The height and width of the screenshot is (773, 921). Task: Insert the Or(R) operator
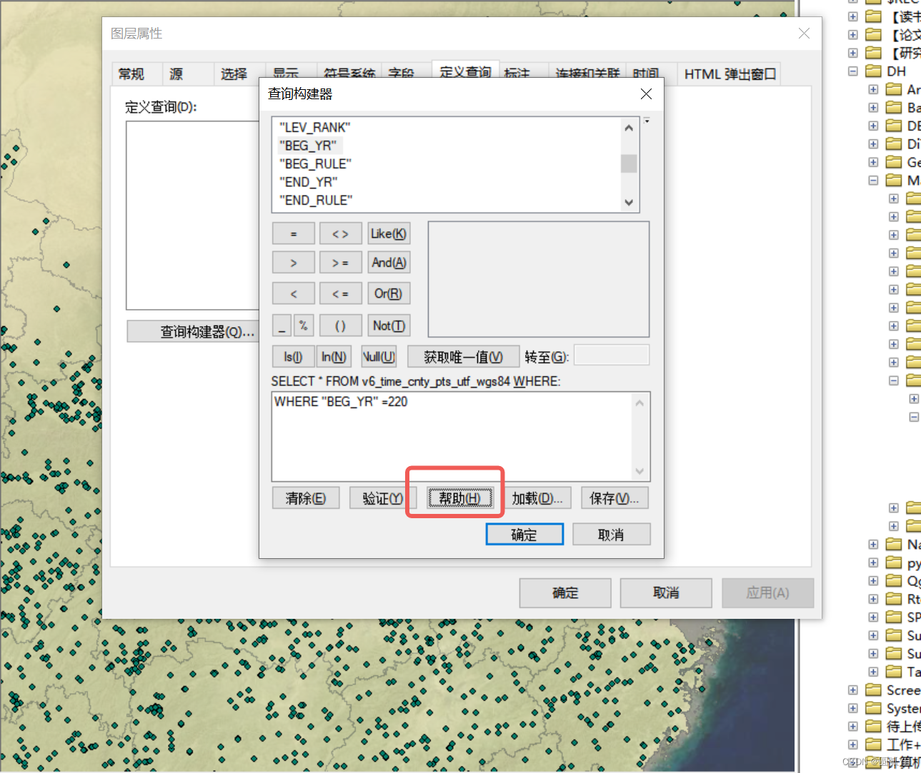tap(389, 293)
